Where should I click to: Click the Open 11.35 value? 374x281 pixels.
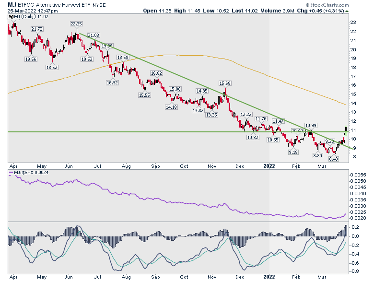(157, 11)
